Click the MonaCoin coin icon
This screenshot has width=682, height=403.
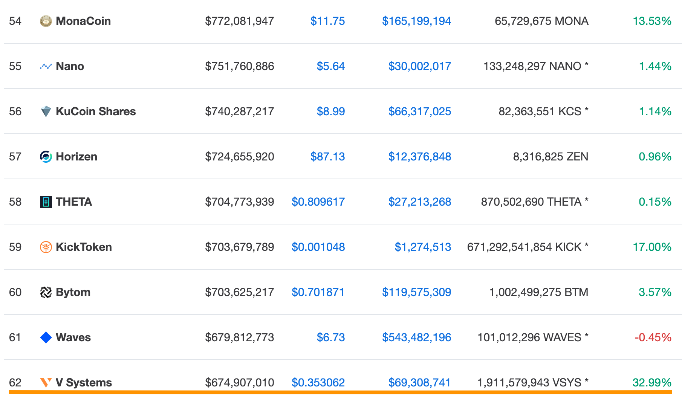(46, 21)
